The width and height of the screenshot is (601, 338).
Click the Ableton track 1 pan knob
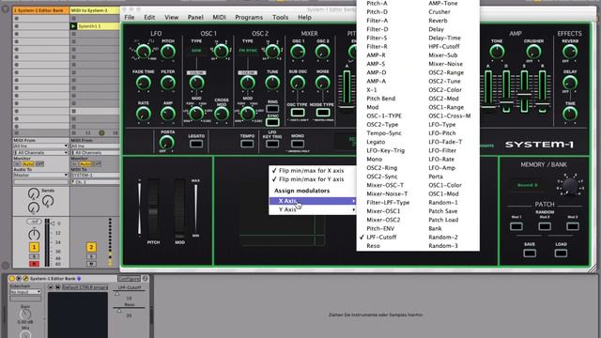34,234
